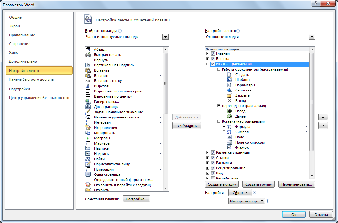Click the tabs tree scrollbar thumb
Image resolution: width=338 pixels, height=223 pixels.
tap(312, 102)
